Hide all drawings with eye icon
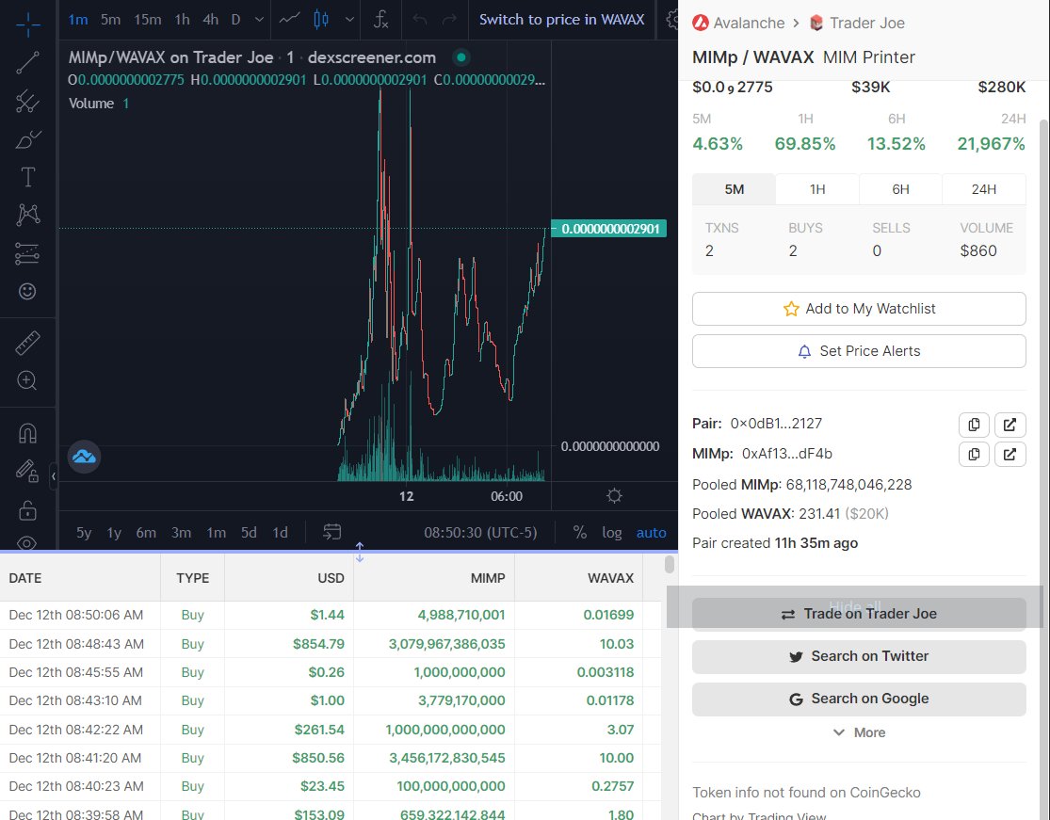This screenshot has height=820, width=1050. click(x=27, y=542)
